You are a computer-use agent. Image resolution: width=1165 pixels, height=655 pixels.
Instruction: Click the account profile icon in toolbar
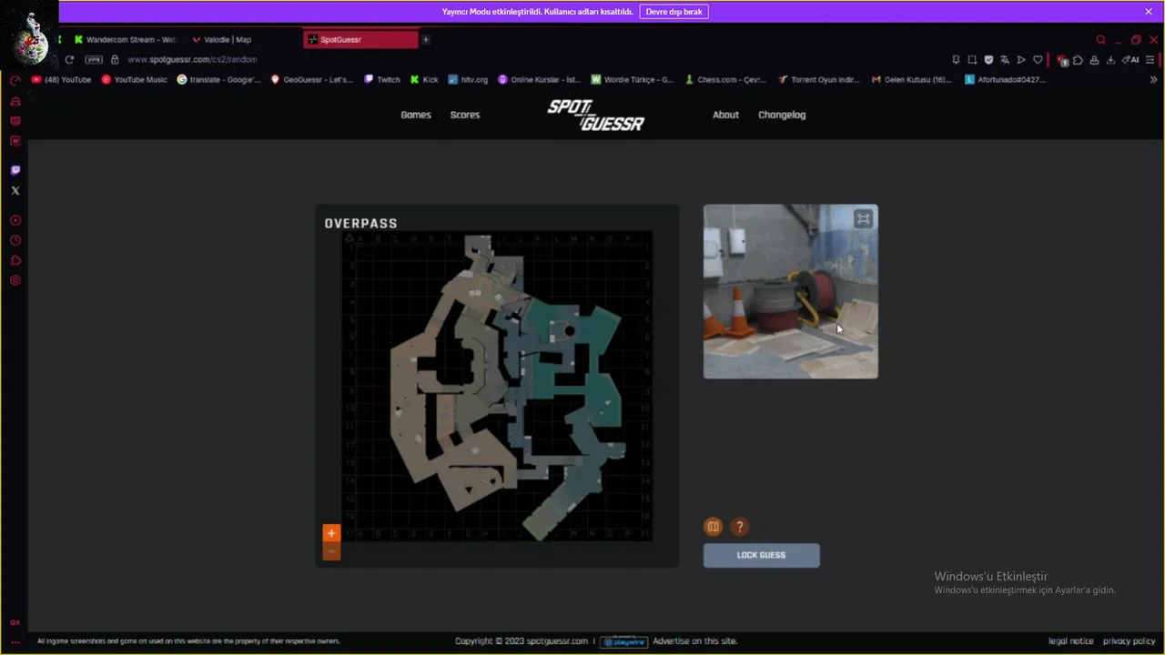1094,60
